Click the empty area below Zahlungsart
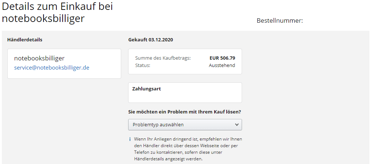The image size is (372, 164). coord(185,97)
